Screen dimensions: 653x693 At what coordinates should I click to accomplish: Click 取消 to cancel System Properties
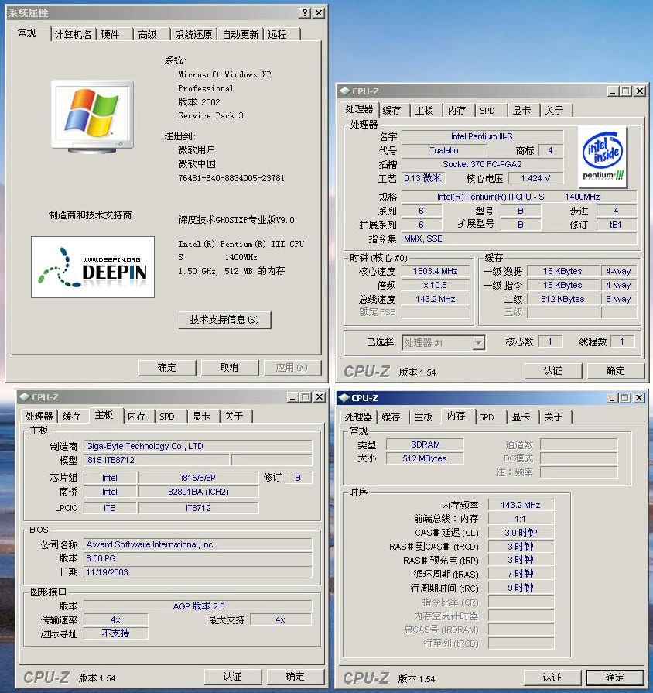(x=230, y=369)
